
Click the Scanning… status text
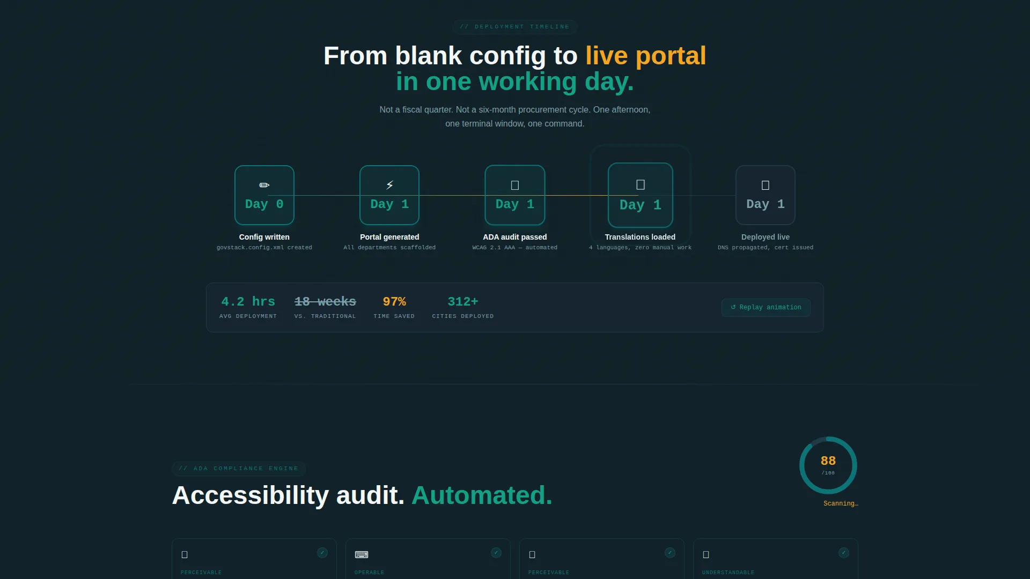tap(841, 503)
